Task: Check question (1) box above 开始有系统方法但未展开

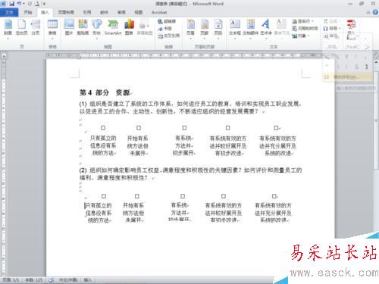Action: 139,128
